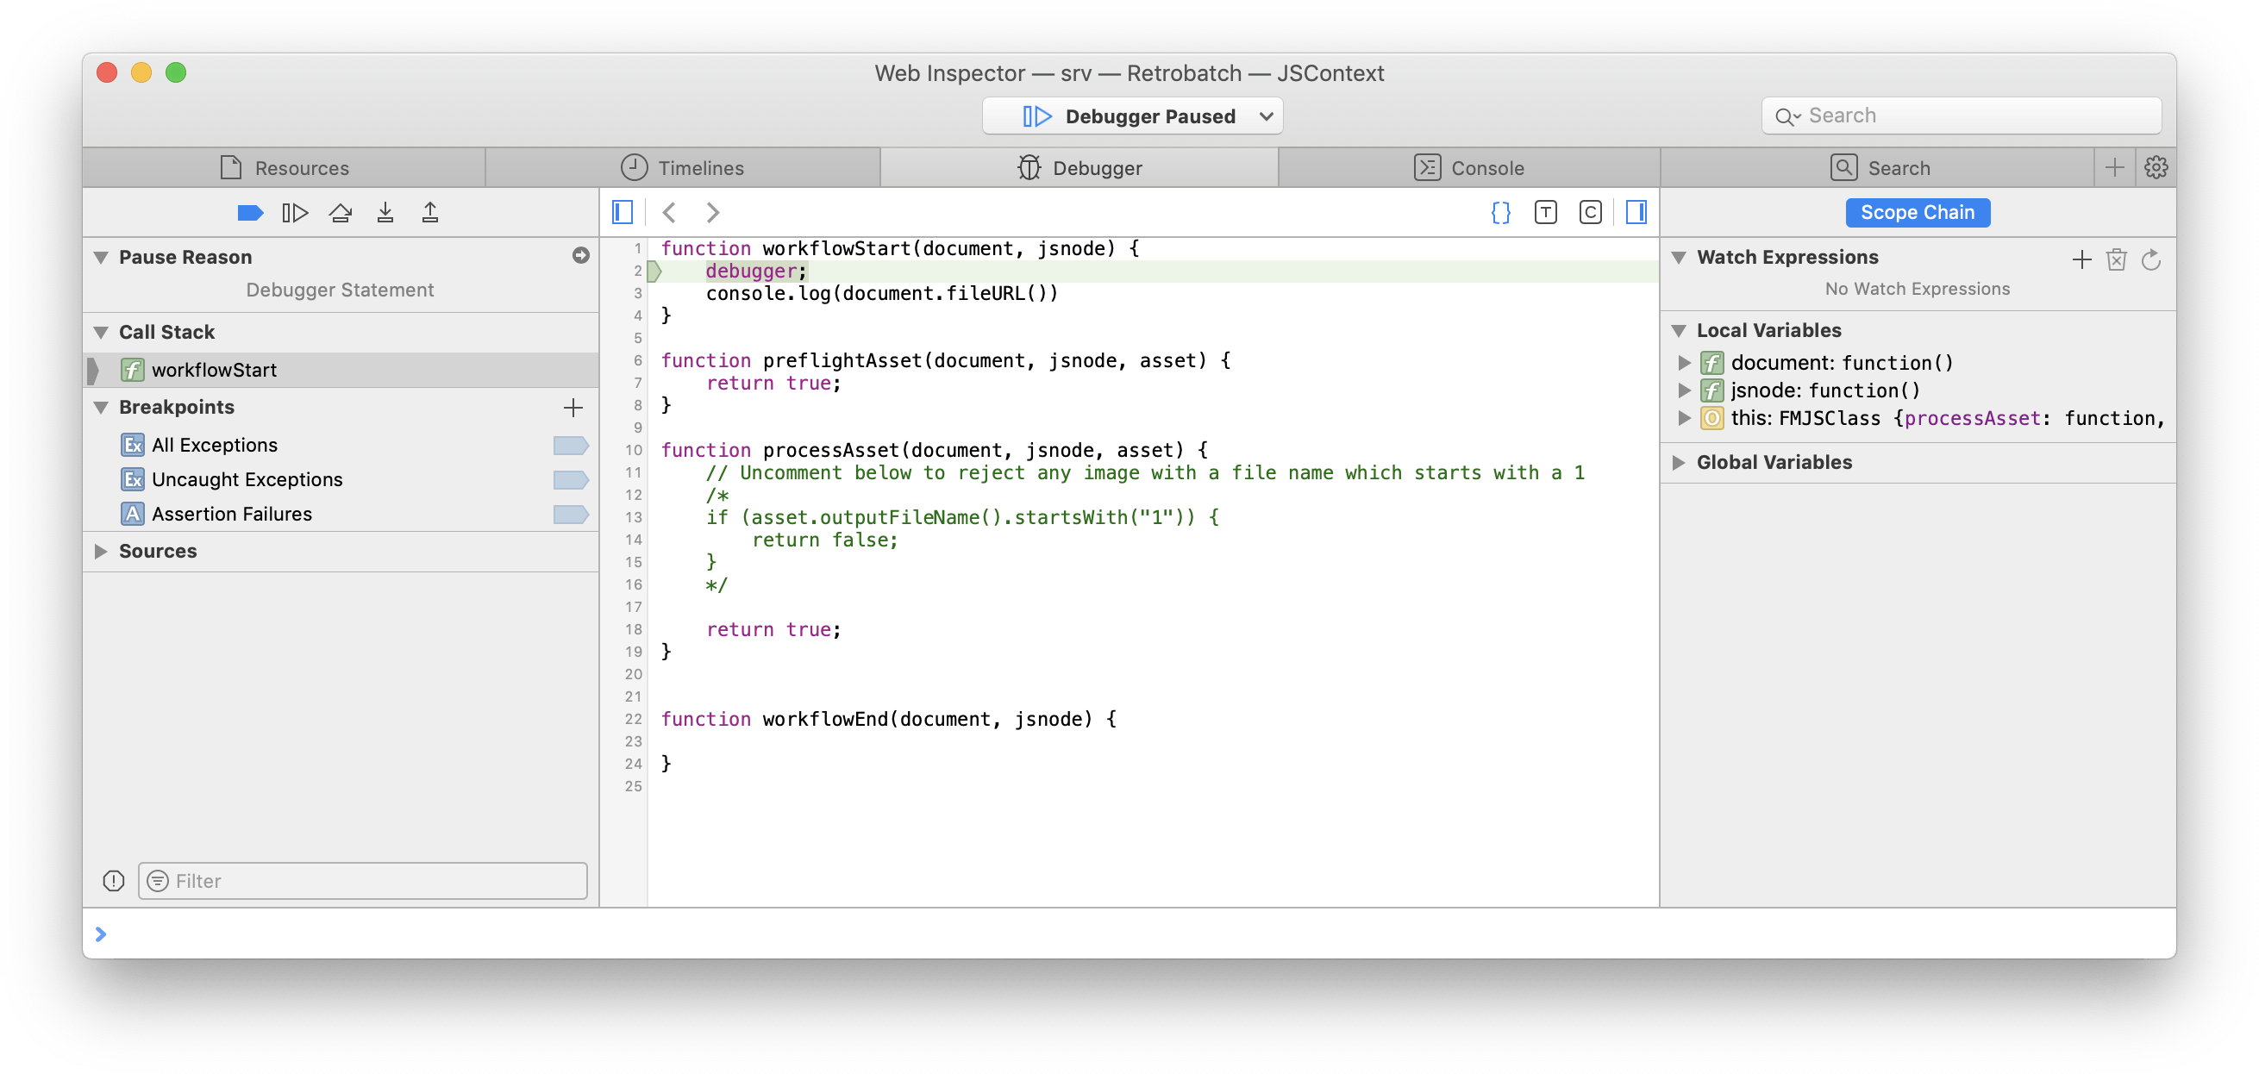Hide the right details sidebar icon
This screenshot has width=2259, height=1074.
tap(1636, 212)
